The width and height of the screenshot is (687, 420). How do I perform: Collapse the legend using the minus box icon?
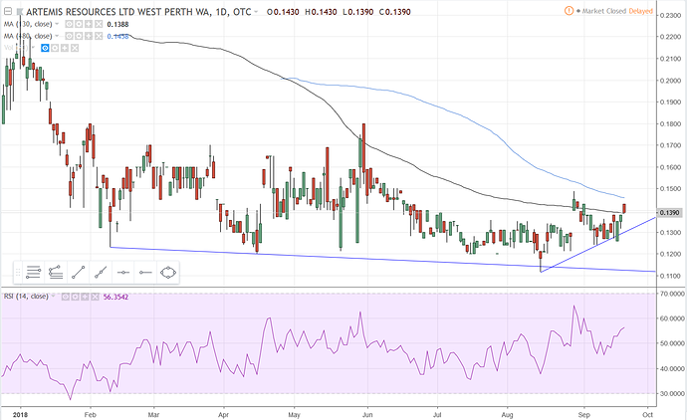click(7, 11)
